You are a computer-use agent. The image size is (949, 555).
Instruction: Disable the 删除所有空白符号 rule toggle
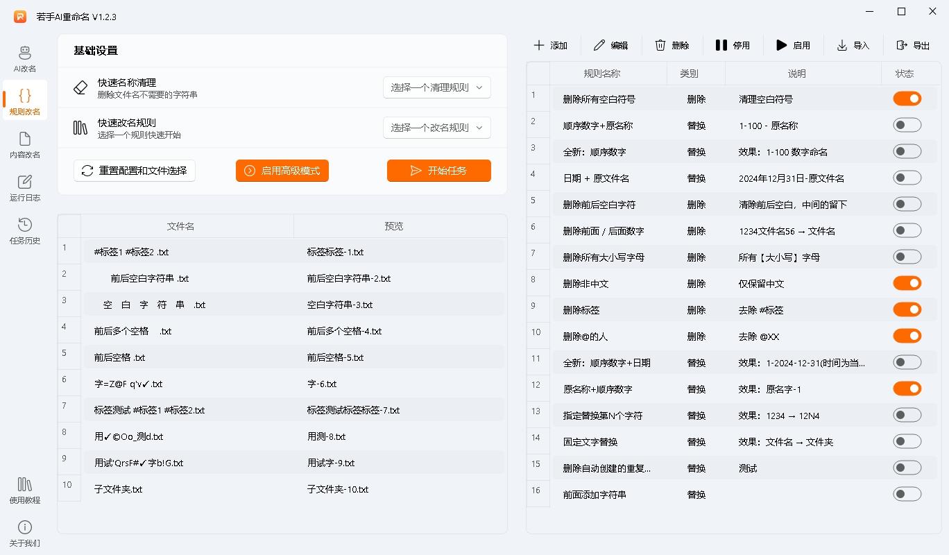coord(907,99)
